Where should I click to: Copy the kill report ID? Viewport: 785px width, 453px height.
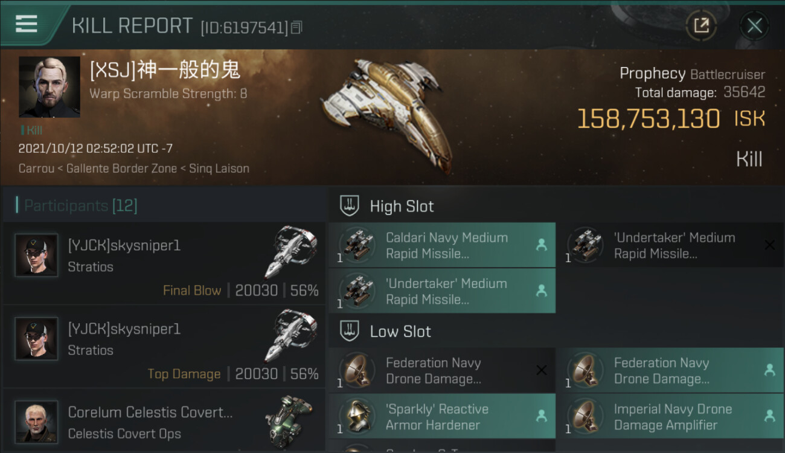click(x=296, y=27)
